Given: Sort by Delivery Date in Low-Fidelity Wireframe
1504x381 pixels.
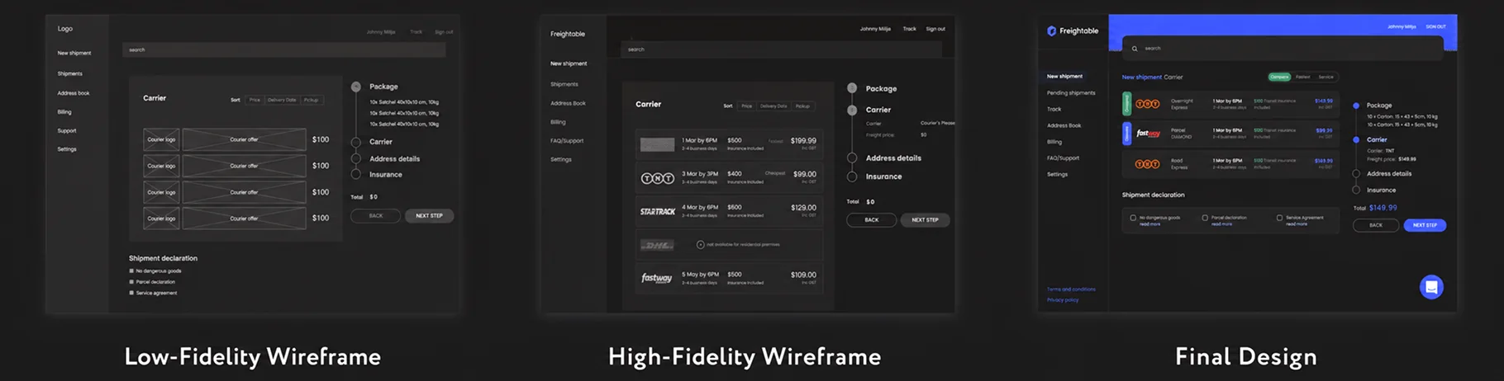Looking at the screenshot, I should coord(282,100).
